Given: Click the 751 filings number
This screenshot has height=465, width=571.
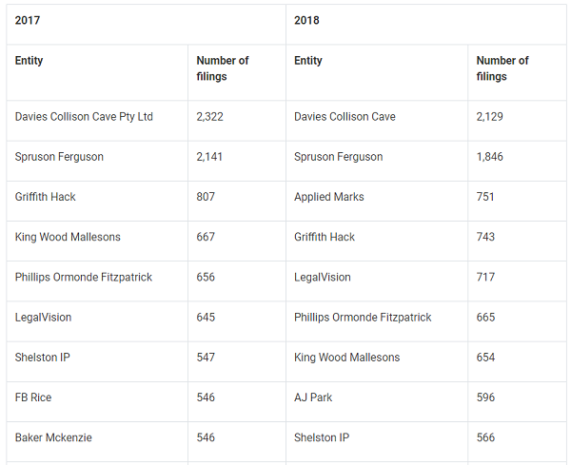Looking at the screenshot, I should 486,197.
